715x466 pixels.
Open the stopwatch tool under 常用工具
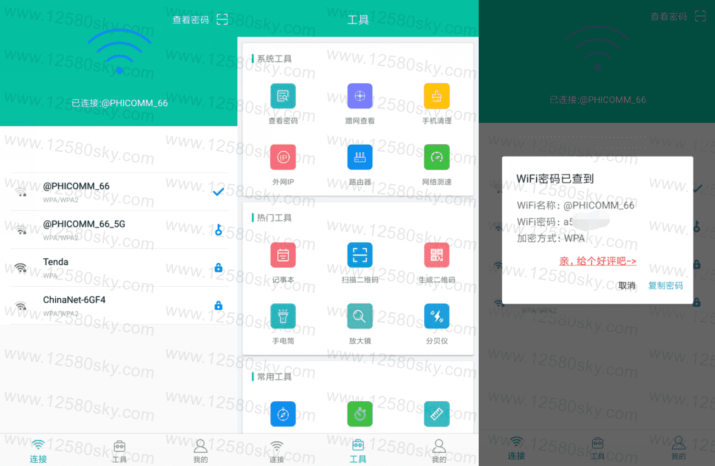click(x=360, y=414)
